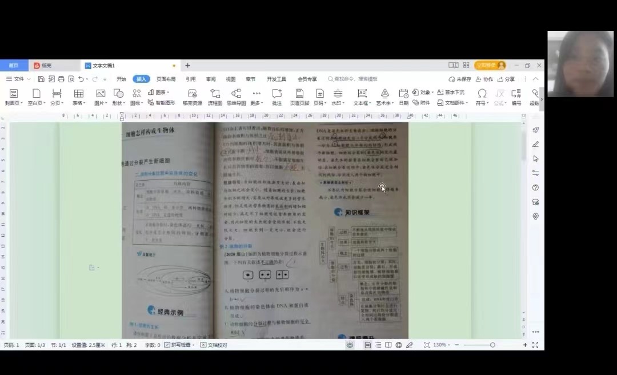This screenshot has height=375, width=617.
Task: Open the 形状 shapes dropdown
Action: click(x=118, y=97)
